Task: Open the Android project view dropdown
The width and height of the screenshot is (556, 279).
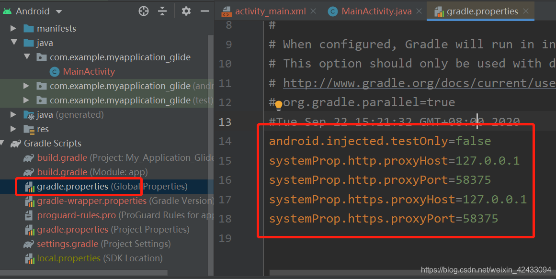Action: tap(58, 11)
